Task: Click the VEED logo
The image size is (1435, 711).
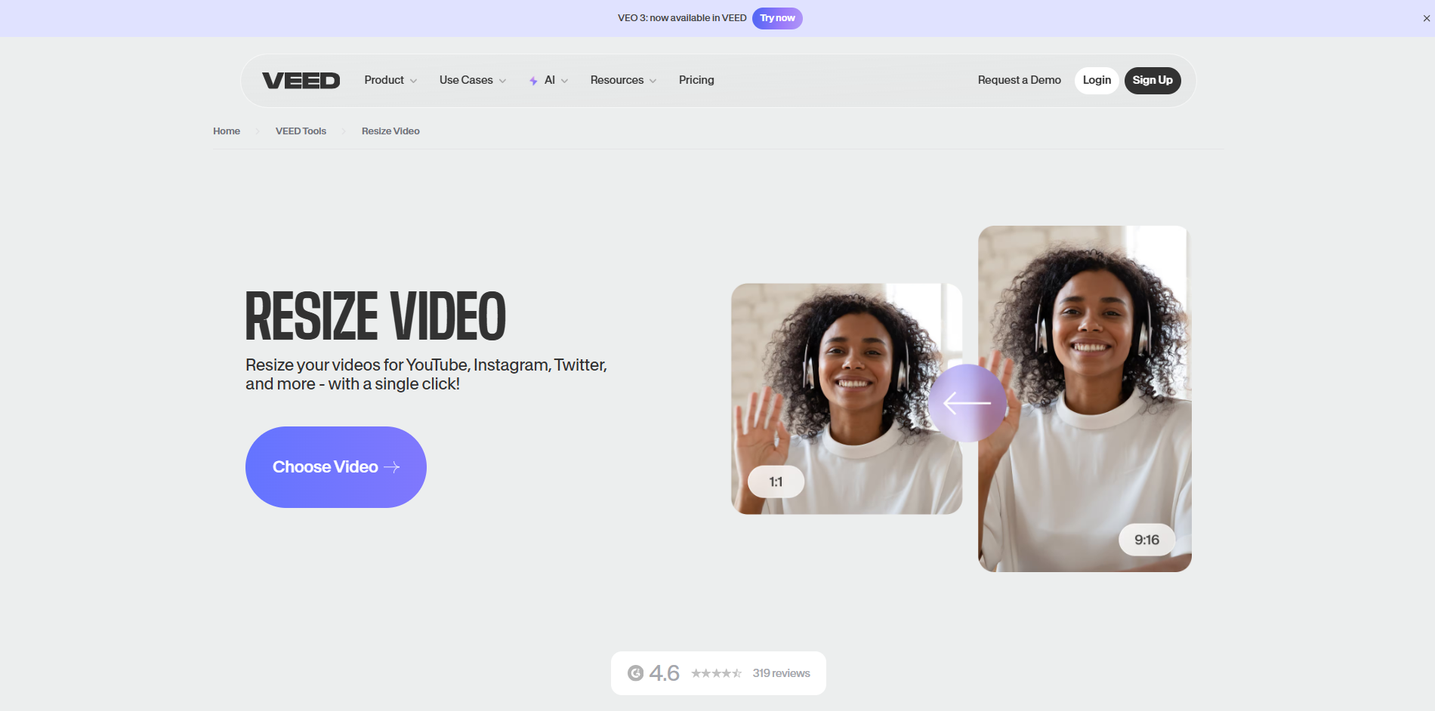Action: 301,80
